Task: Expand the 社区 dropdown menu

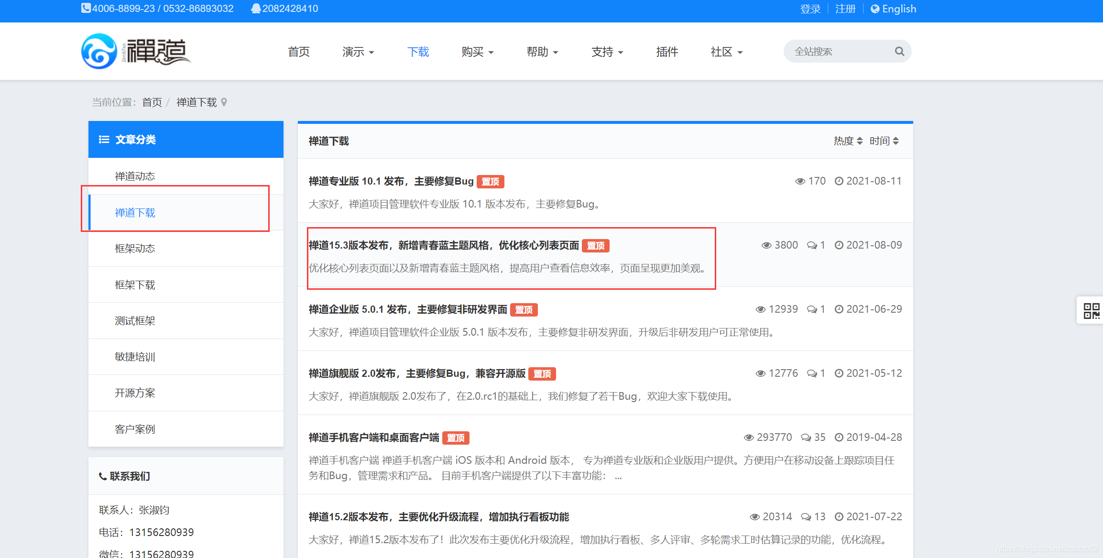Action: pos(726,52)
